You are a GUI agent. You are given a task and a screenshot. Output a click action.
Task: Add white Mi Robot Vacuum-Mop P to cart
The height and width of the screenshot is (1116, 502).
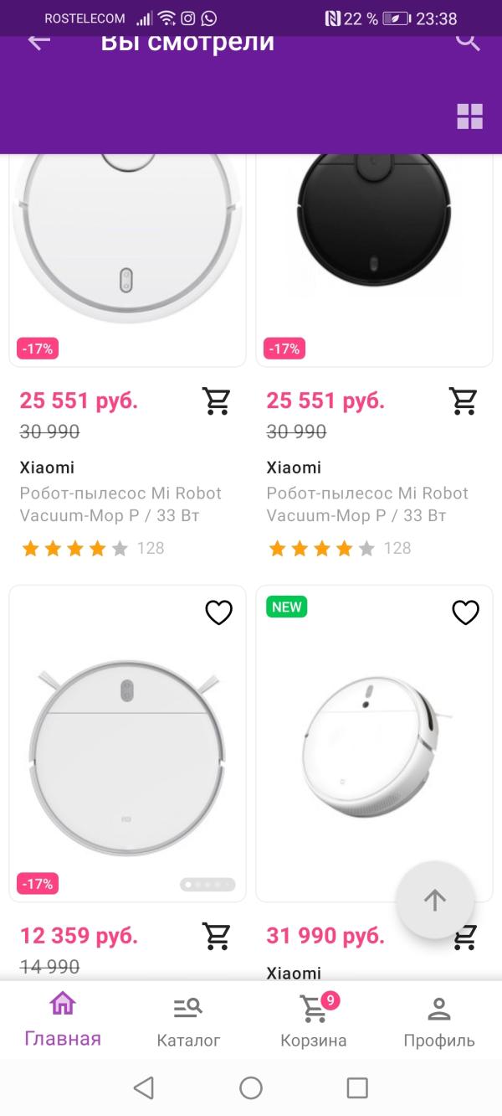pos(217,400)
